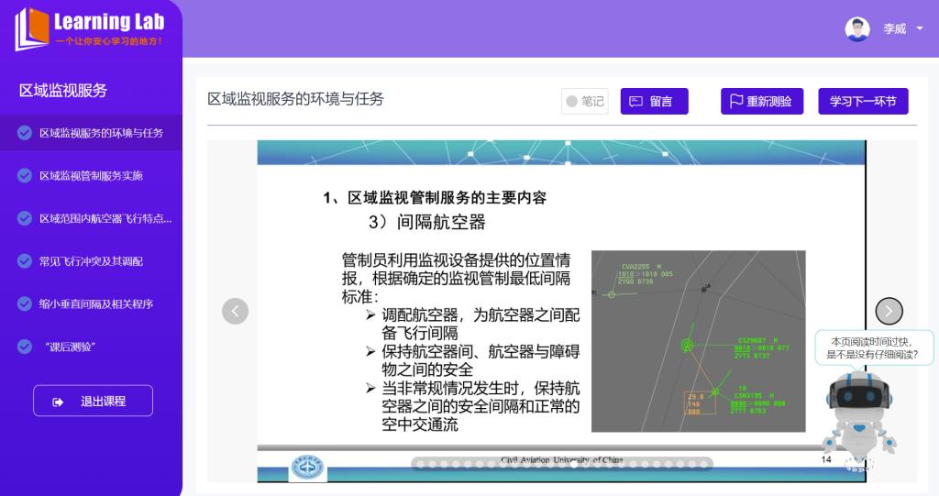Screen dimensions: 939x496
Task: Click check icon beside 课后测验
Action: [x=25, y=347]
